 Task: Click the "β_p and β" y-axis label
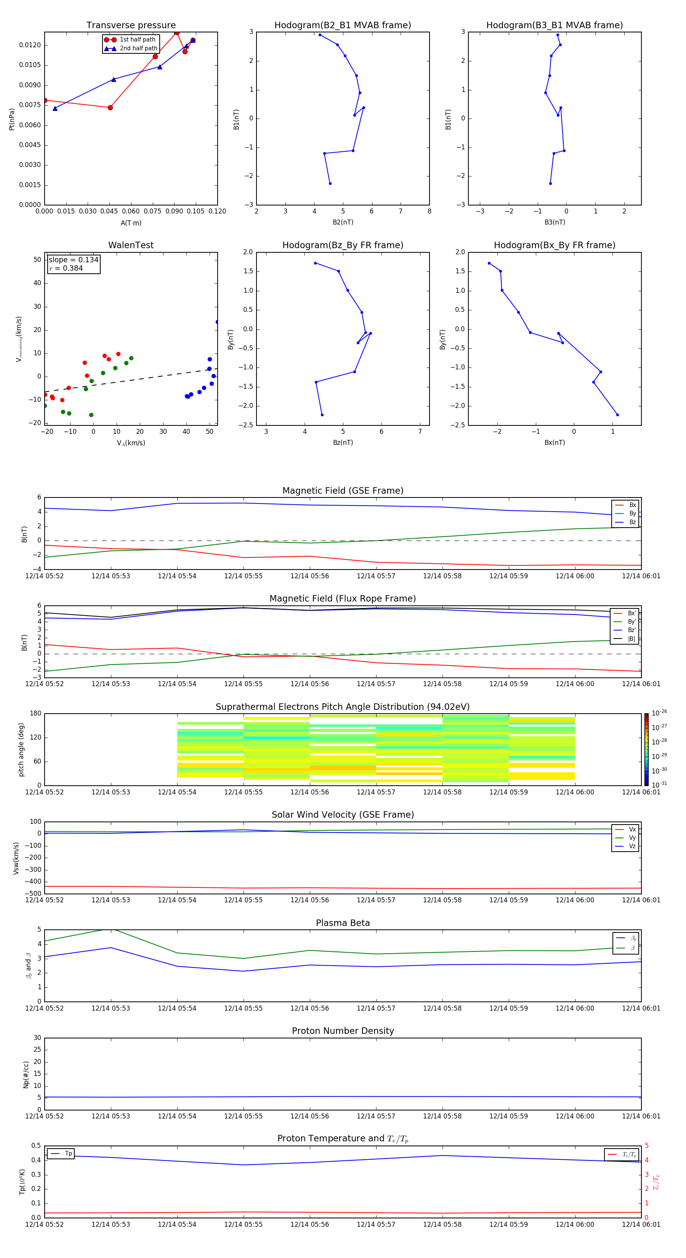[28, 966]
